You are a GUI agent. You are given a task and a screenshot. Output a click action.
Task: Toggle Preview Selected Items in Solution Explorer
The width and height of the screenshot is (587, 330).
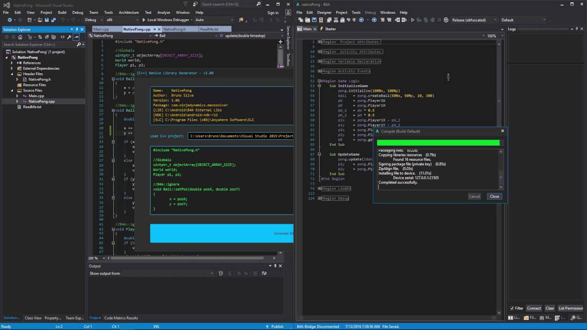76,37
